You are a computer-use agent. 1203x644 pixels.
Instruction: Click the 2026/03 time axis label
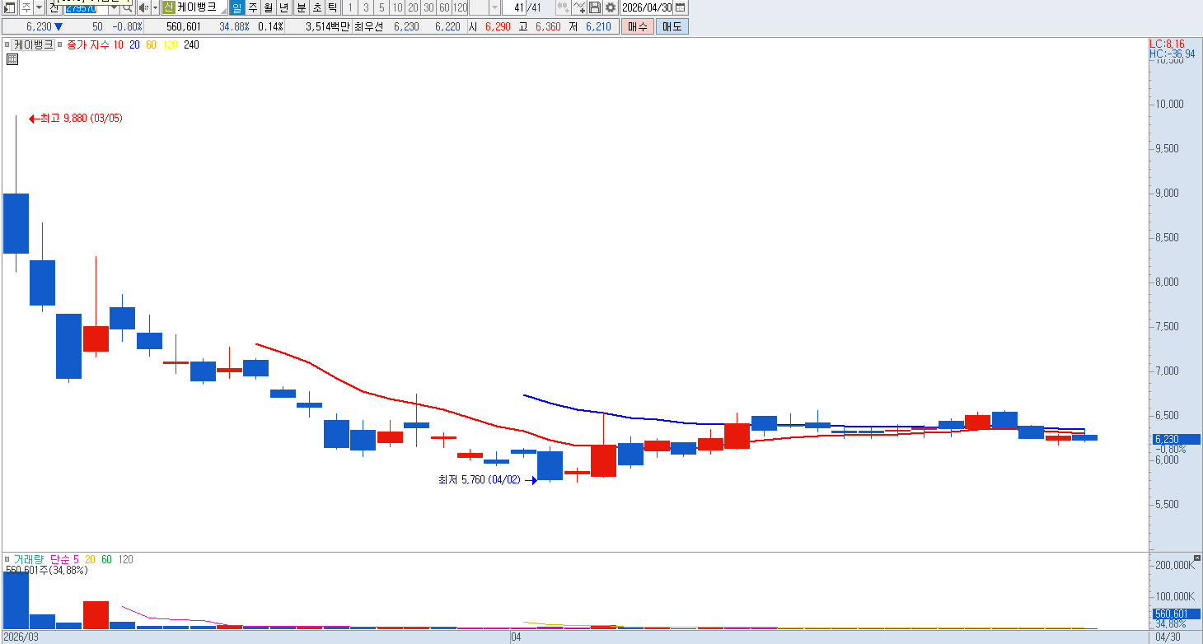21,637
